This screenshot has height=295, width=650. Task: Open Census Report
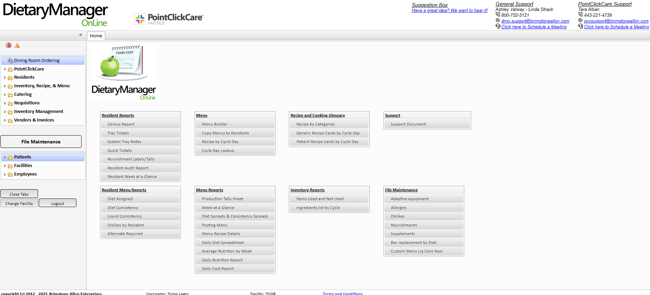[x=140, y=124]
